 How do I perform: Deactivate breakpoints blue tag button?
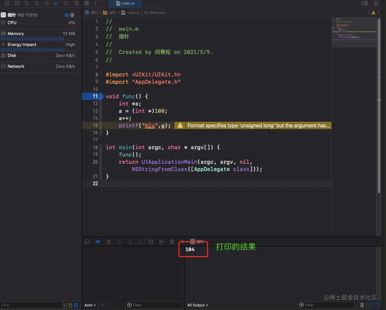[98, 242]
